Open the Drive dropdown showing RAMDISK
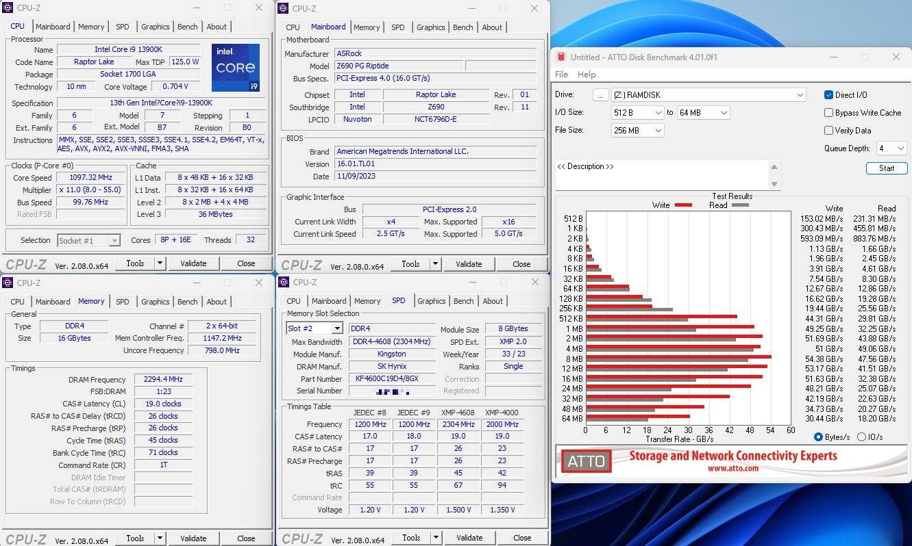This screenshot has height=546, width=912. point(708,95)
